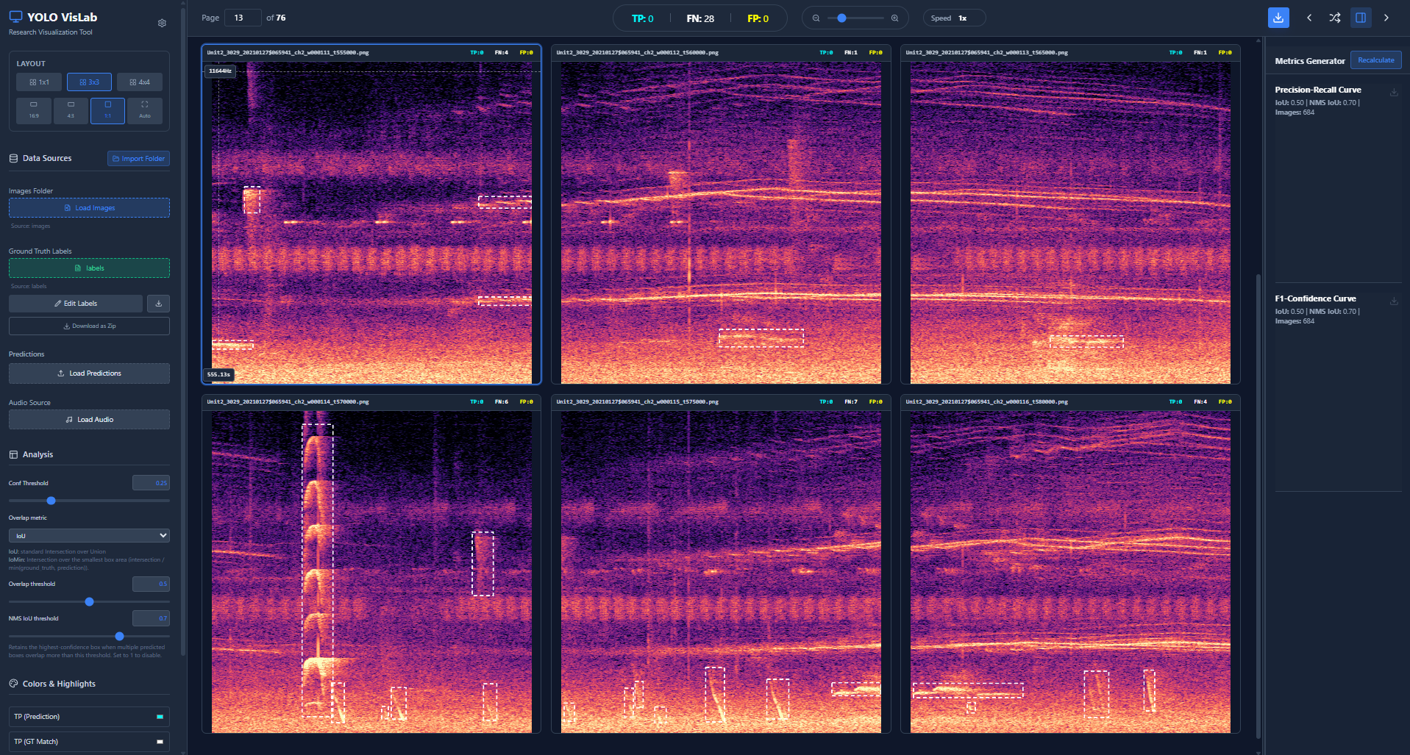The image size is (1410, 755).
Task: Click the Recalculate metrics button
Action: click(x=1375, y=60)
